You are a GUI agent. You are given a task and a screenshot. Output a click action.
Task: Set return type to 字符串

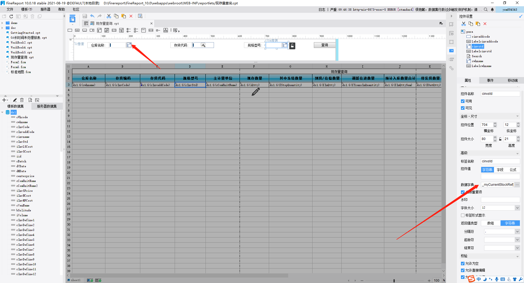[x=510, y=223]
